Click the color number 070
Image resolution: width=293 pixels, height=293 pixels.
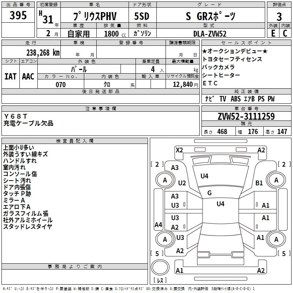pyautogui.click(x=60, y=85)
